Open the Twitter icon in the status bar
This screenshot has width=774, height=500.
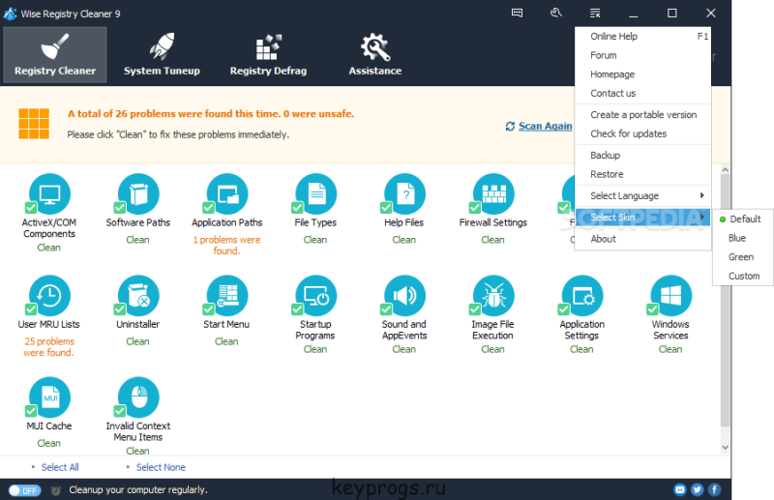[x=697, y=489]
